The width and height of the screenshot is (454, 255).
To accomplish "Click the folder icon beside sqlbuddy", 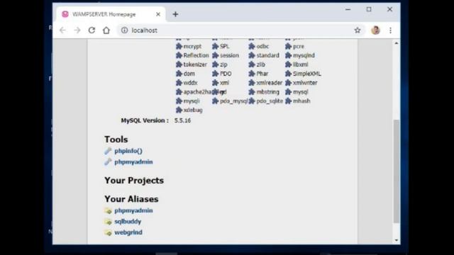I will point(108,222).
